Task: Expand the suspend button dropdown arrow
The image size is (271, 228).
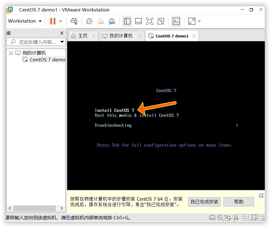Action: click(x=60, y=21)
